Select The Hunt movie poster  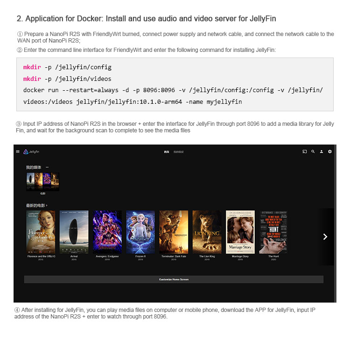[273, 231]
